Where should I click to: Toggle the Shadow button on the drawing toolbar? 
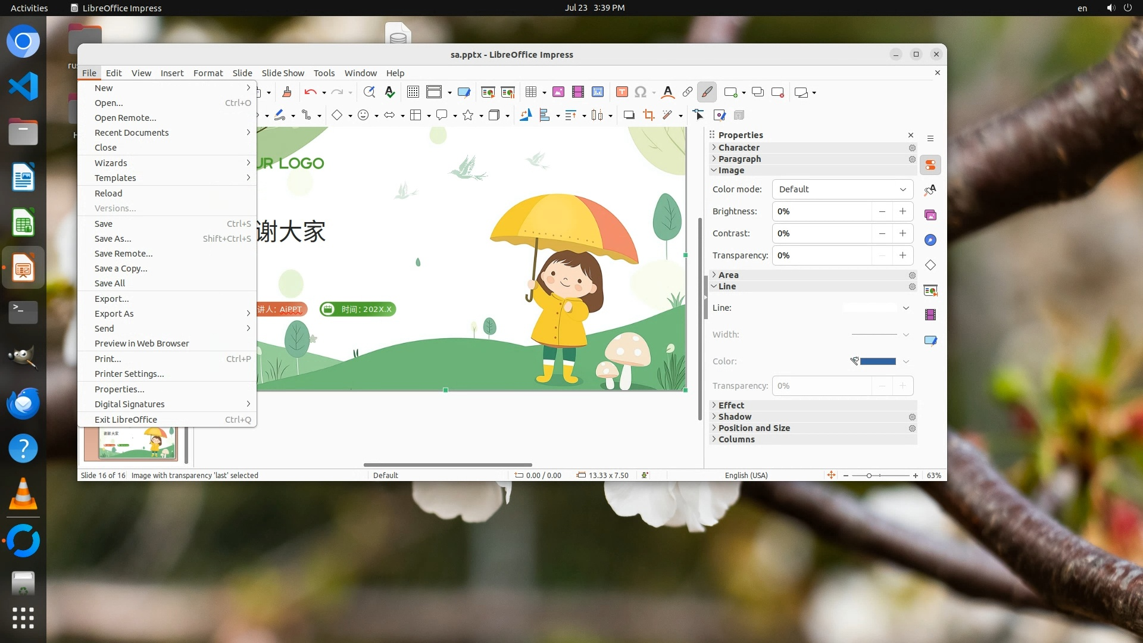pyautogui.click(x=629, y=115)
